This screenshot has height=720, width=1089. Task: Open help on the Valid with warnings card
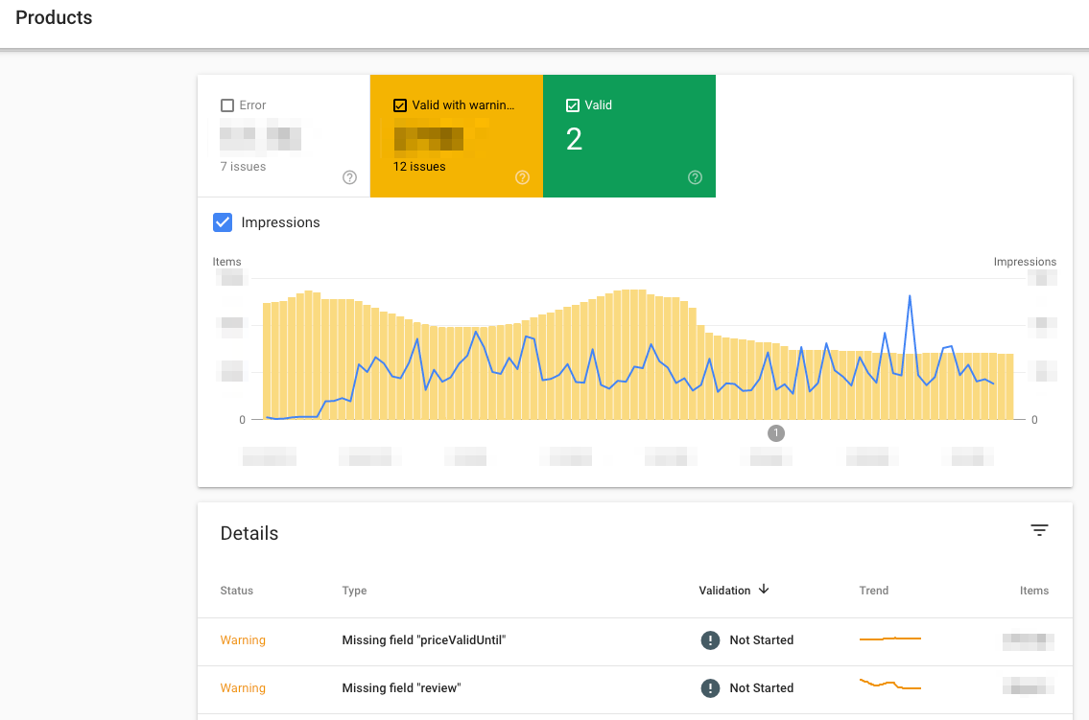coord(522,177)
